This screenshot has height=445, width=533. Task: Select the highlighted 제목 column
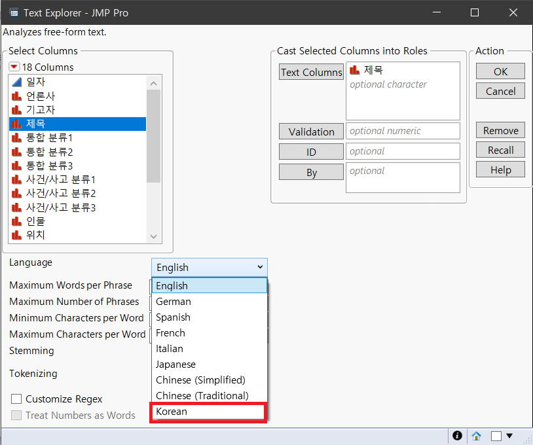pos(77,124)
